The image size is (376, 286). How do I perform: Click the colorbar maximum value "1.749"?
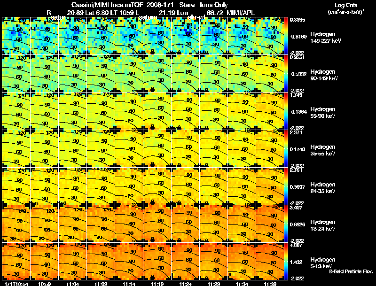[x=296, y=95]
